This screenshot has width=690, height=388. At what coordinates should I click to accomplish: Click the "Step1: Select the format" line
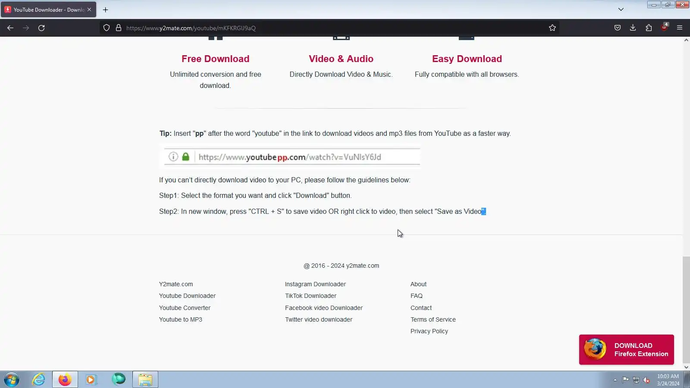255,196
